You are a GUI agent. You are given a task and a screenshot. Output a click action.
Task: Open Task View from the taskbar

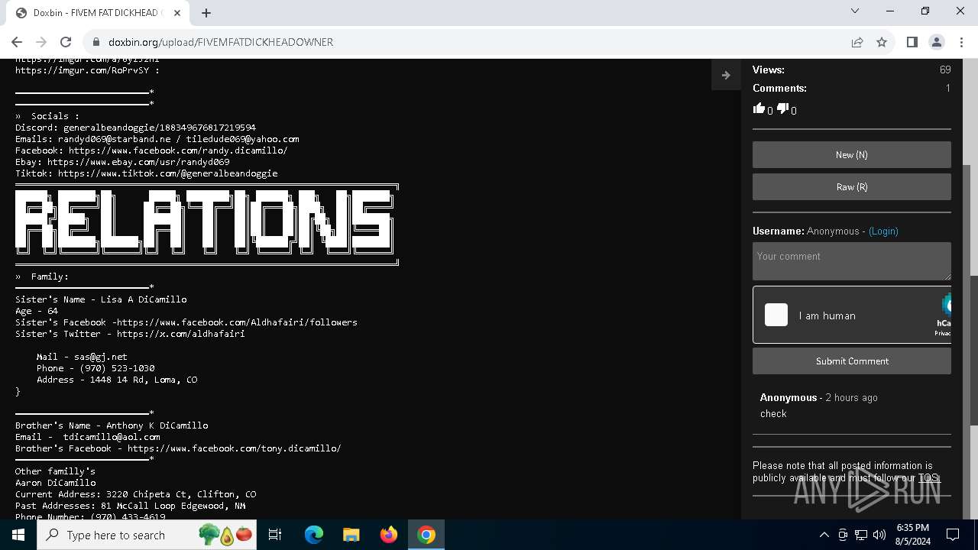[276, 535]
